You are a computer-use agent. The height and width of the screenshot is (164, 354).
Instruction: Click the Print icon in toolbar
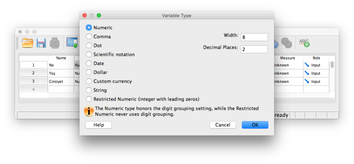click(x=55, y=43)
